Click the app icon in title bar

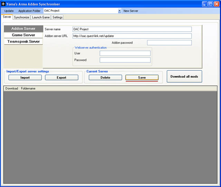coord(4,4)
